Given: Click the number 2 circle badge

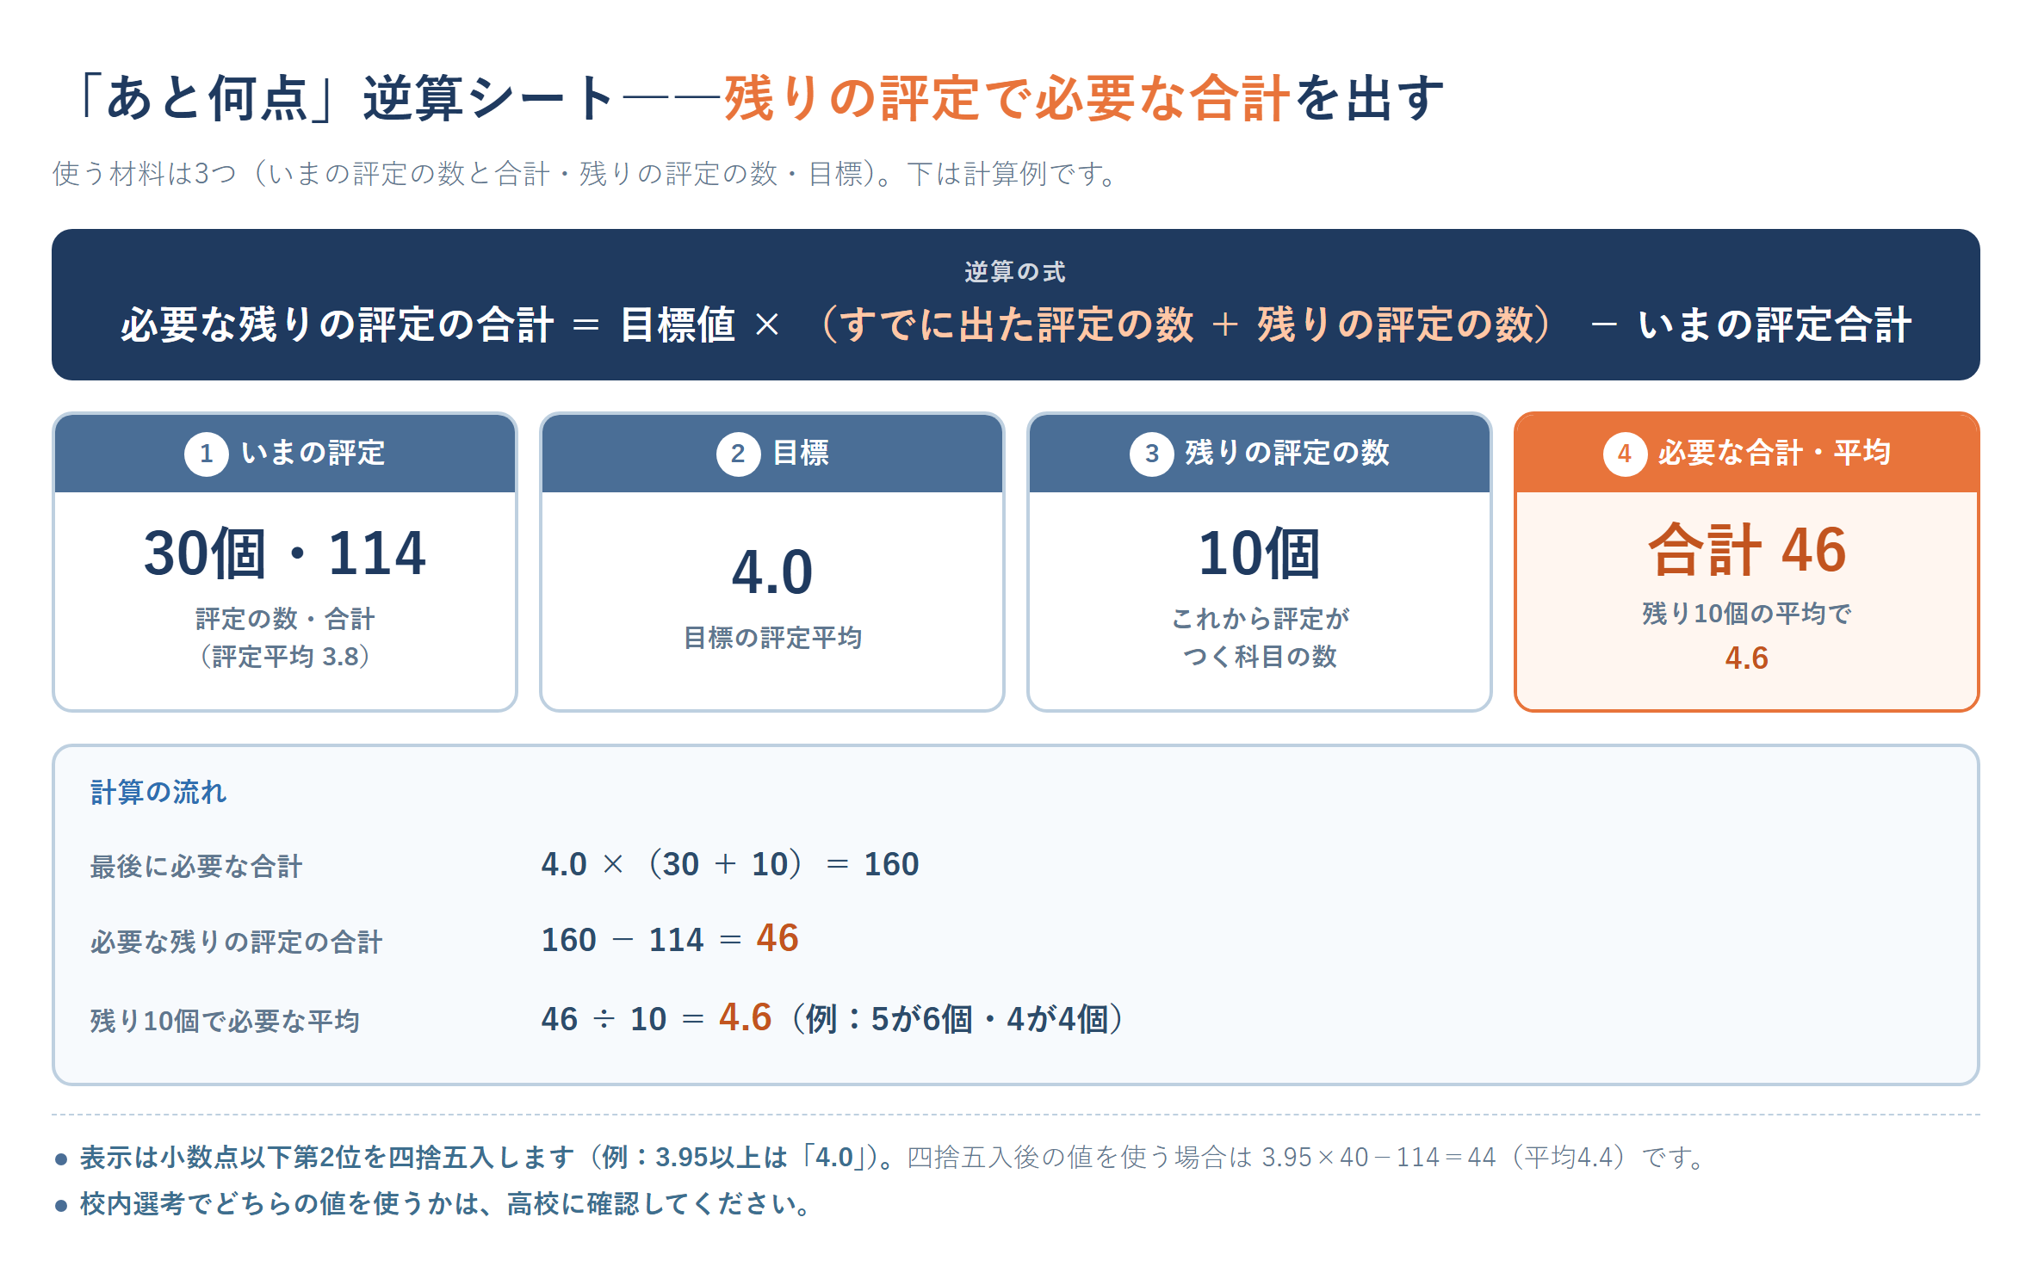Looking at the screenshot, I should [x=738, y=454].
